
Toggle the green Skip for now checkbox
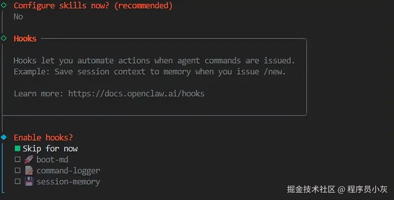(18, 149)
